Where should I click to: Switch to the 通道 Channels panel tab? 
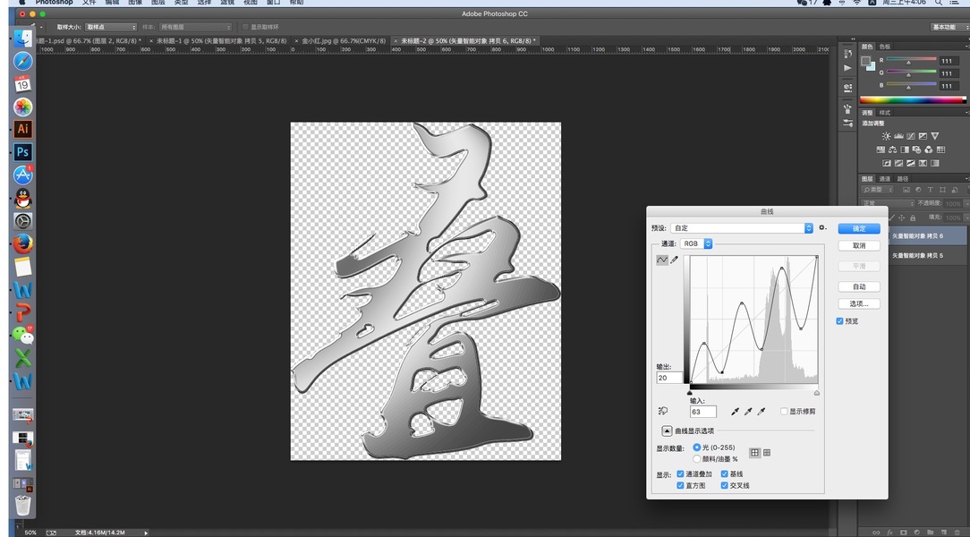(885, 179)
